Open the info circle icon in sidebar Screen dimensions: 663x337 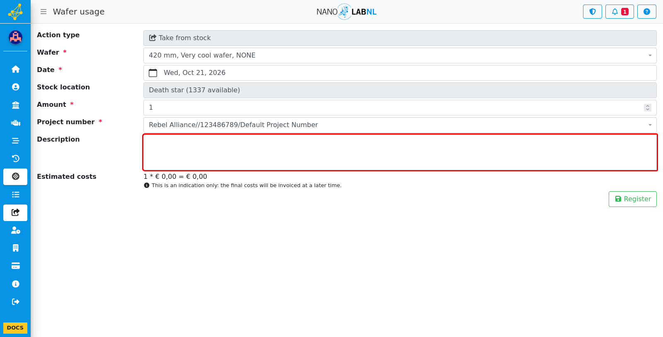pos(15,284)
